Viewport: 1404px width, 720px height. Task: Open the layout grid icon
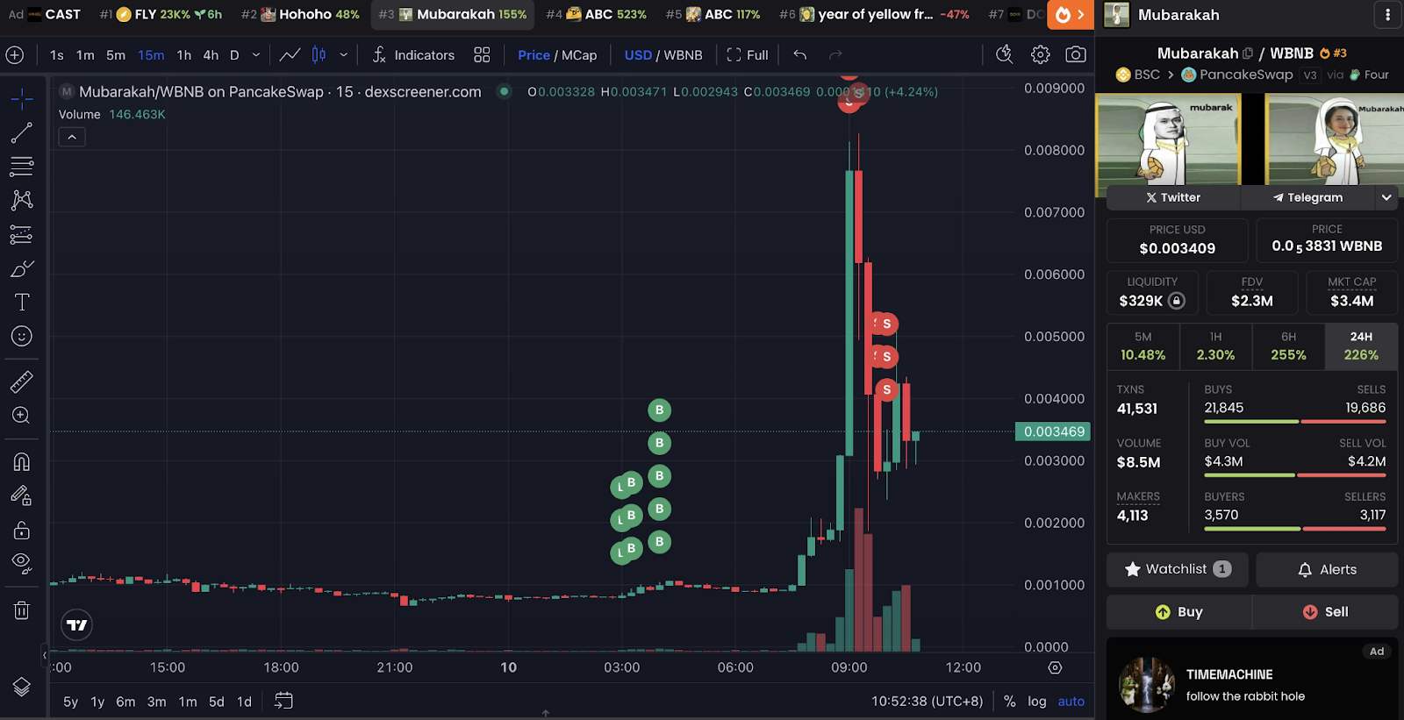point(482,54)
